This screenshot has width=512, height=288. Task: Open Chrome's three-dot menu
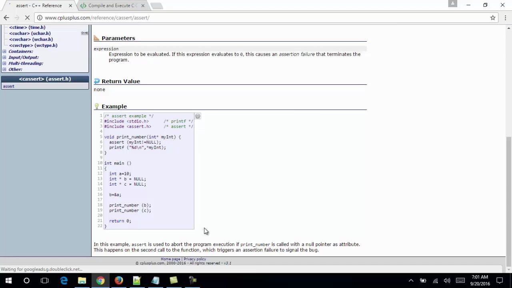coord(505,18)
